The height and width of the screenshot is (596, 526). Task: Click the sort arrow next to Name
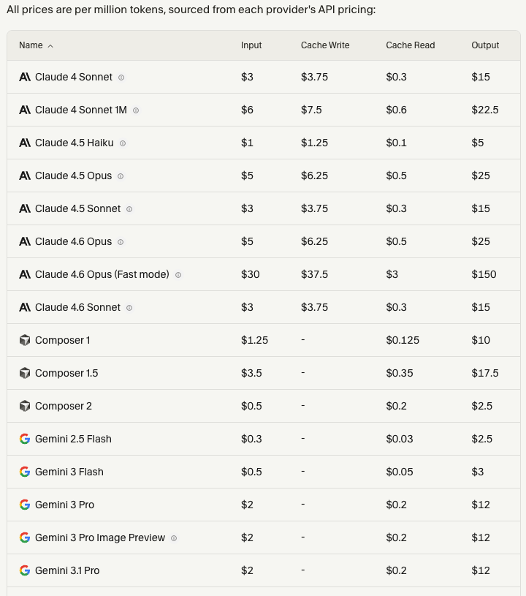point(50,46)
